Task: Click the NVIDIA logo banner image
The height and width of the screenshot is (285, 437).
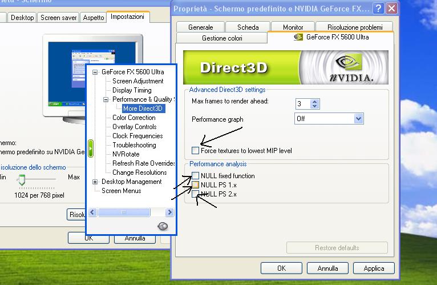Action: pos(286,67)
